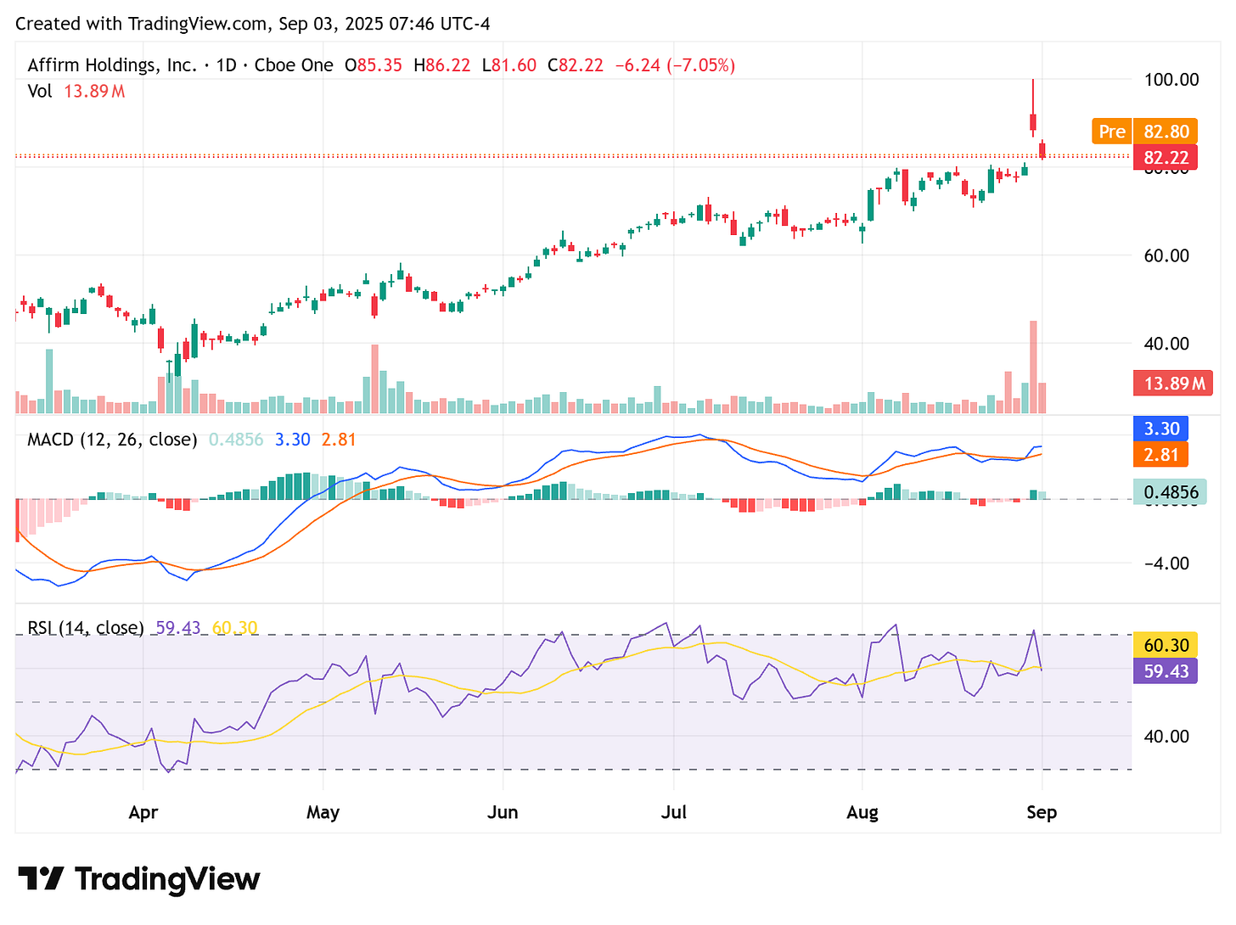Image resolution: width=1236 pixels, height=925 pixels.
Task: Click the Cboe One exchange label
Action: (x=294, y=64)
